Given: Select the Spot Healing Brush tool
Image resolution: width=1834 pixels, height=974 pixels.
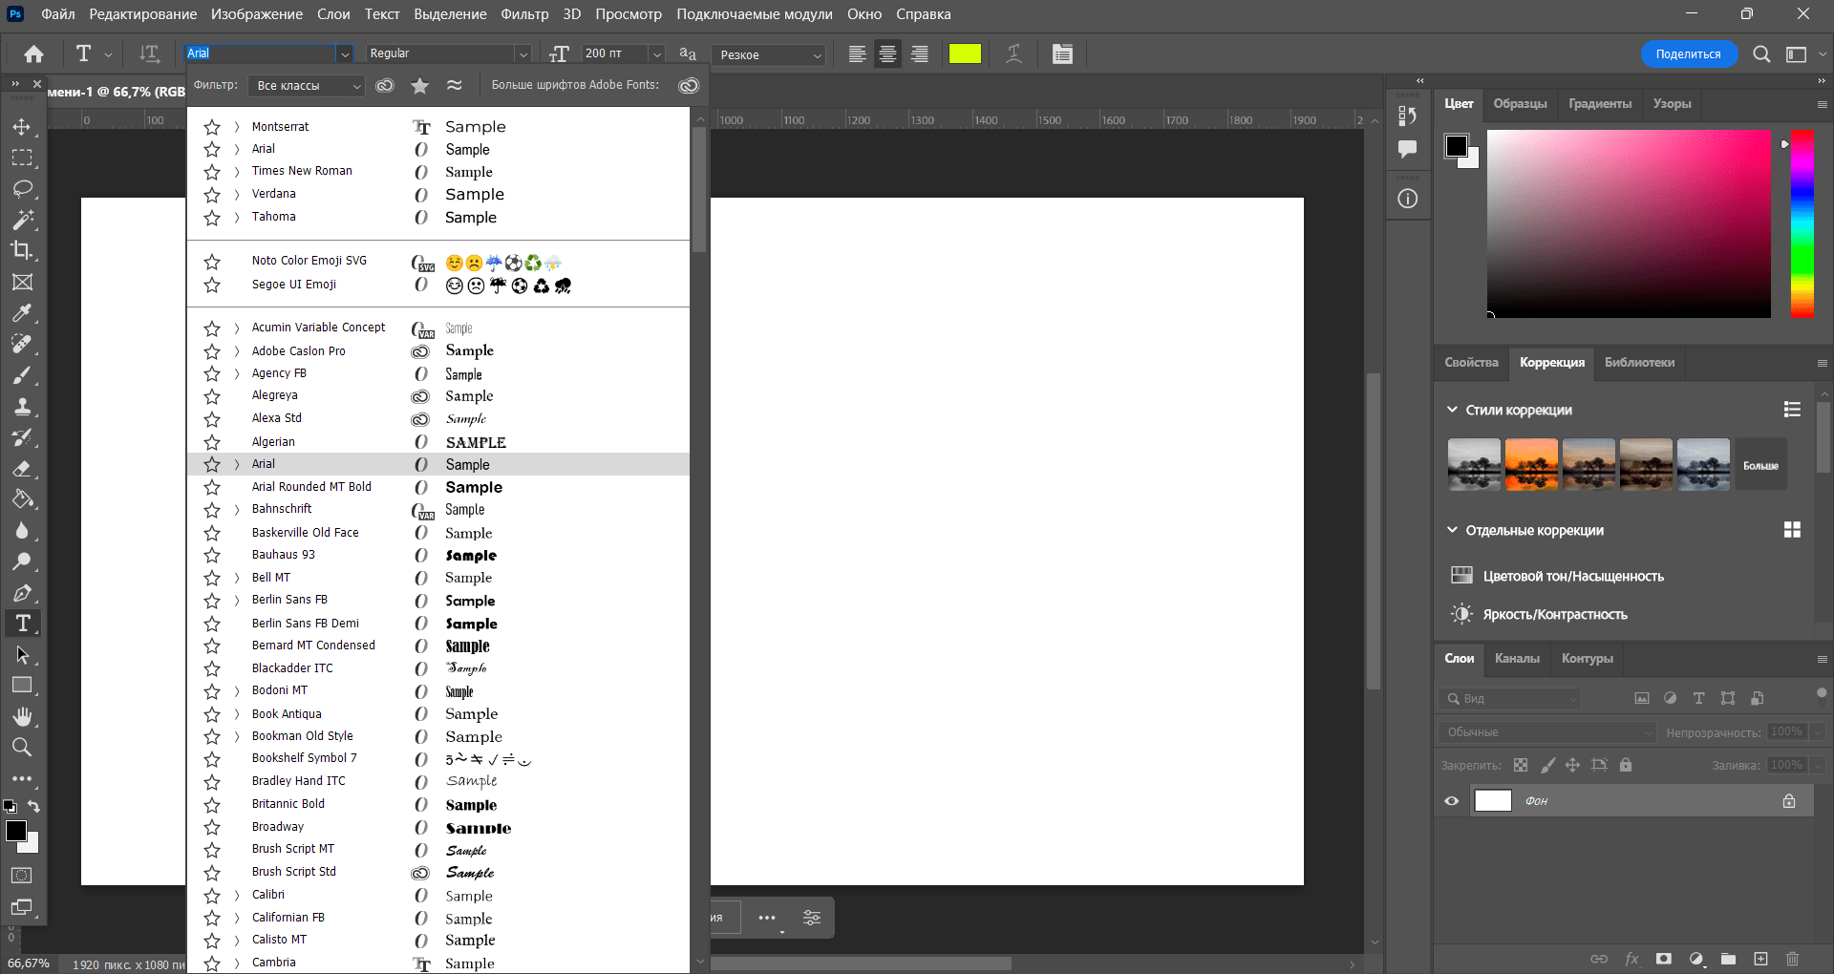Looking at the screenshot, I should pyautogui.click(x=22, y=344).
